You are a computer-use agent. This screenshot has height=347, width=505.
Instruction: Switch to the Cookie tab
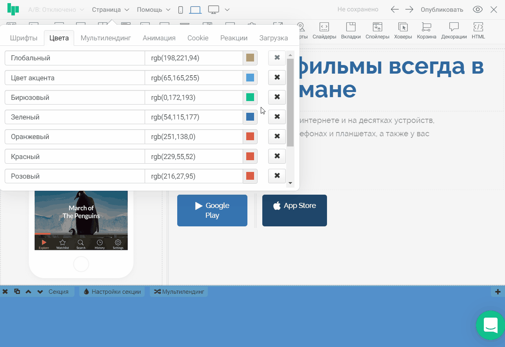pyautogui.click(x=198, y=38)
